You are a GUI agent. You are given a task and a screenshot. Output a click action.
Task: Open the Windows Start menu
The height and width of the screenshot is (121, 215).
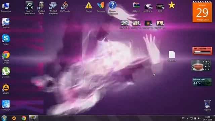click(x=4, y=118)
